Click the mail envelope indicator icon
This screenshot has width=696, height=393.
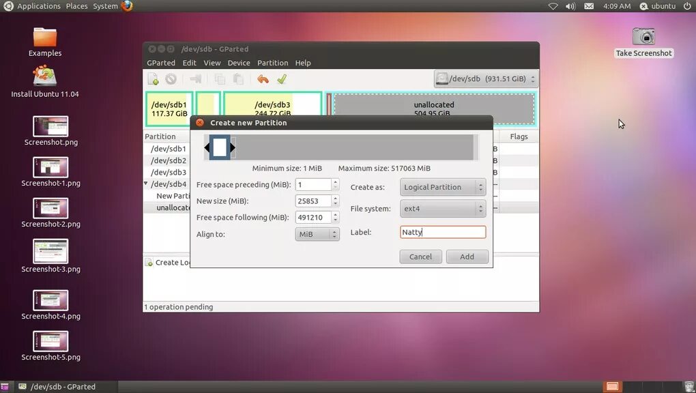pos(589,6)
